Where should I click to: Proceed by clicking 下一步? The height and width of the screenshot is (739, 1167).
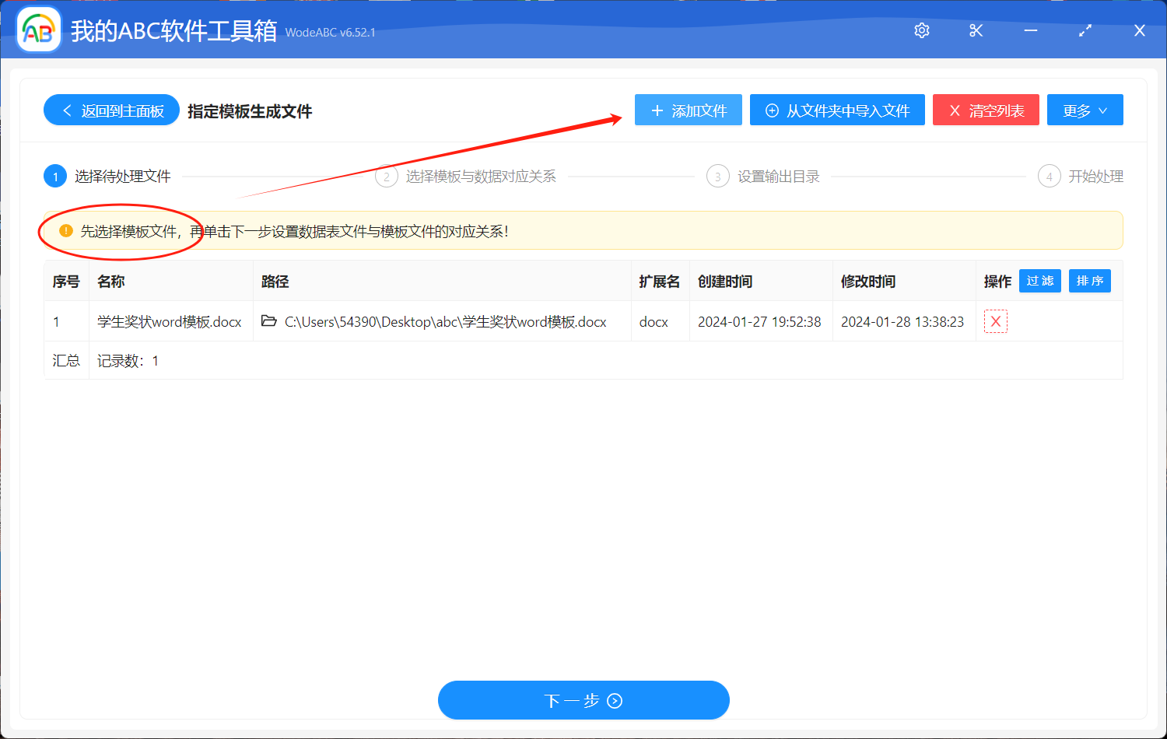(583, 700)
